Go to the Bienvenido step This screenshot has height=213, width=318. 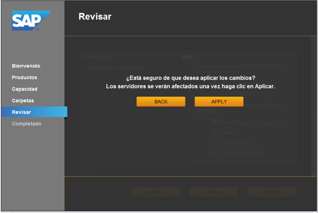[26, 66]
